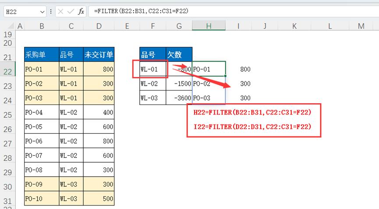Image resolution: width=379 pixels, height=209 pixels.
Task: Select column E header
Action: 127,26
